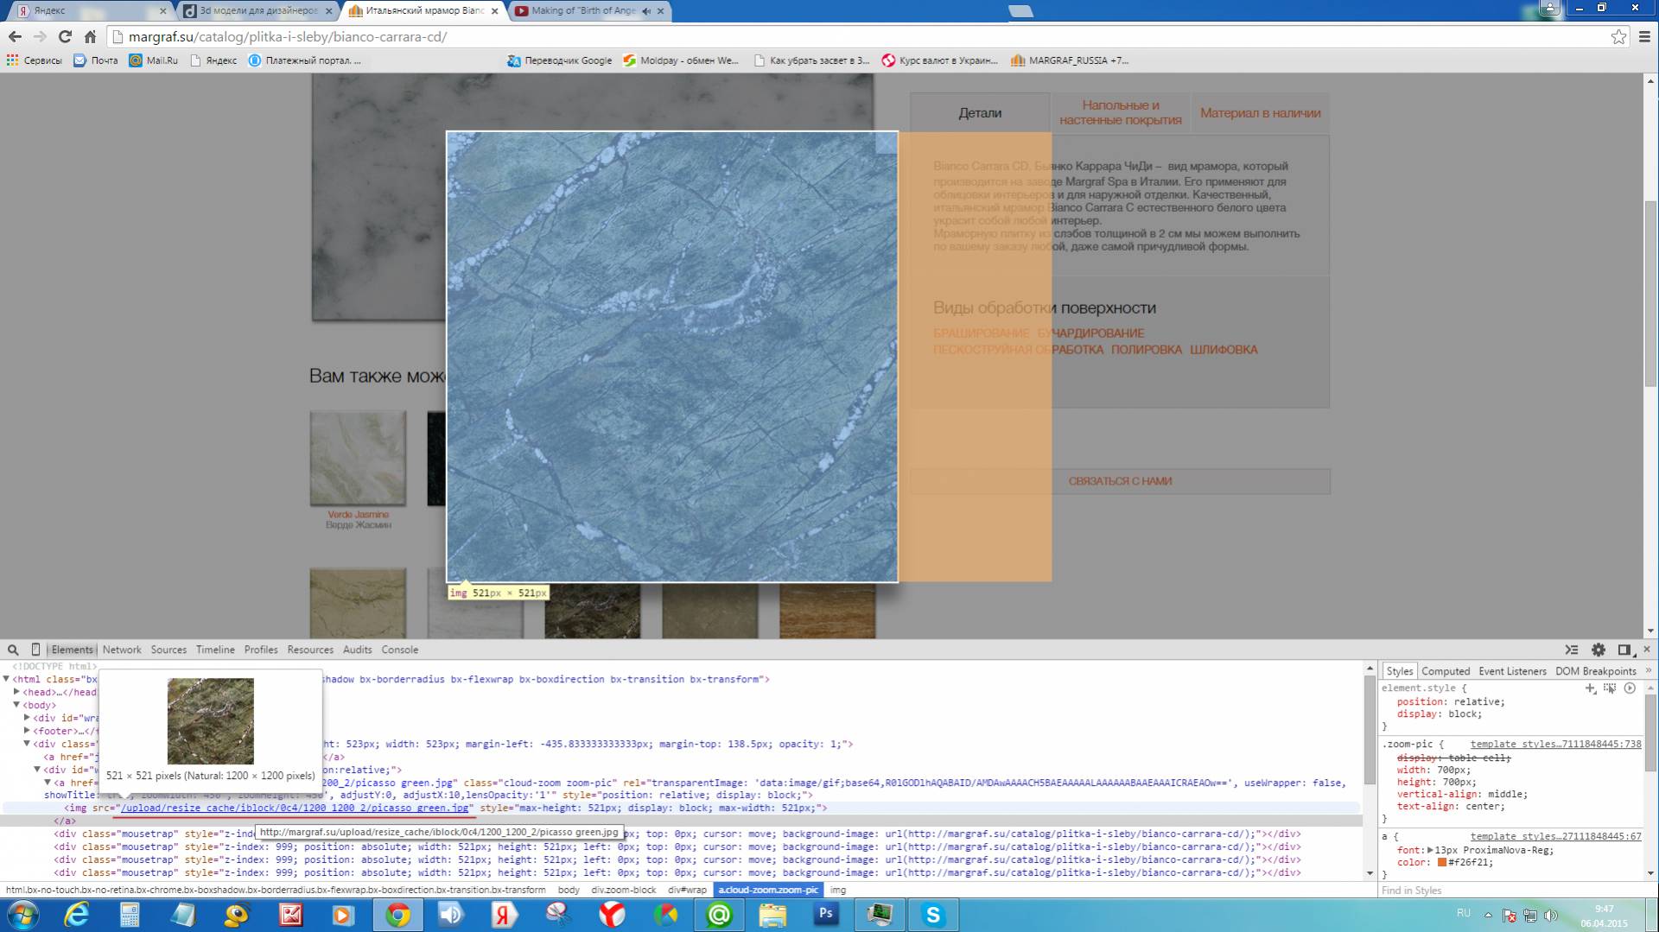Select the Напольные и настенные покрытия tab
This screenshot has width=1659, height=932.
tap(1121, 113)
